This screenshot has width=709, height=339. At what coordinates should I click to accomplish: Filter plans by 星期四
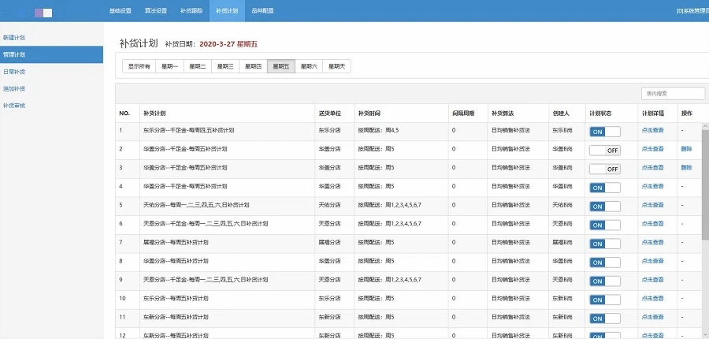(253, 66)
